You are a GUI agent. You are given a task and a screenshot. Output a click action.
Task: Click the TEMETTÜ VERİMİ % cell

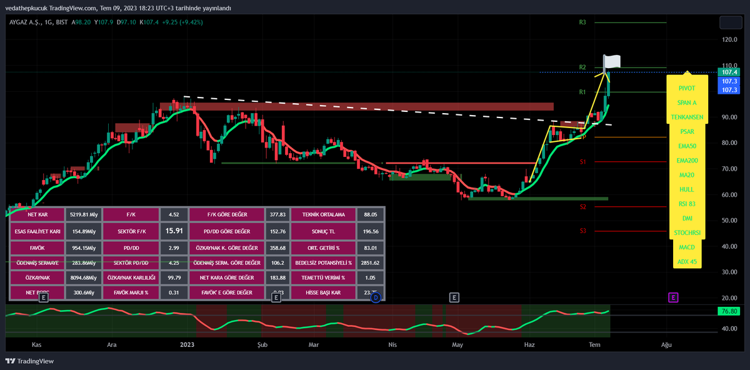(x=322, y=277)
